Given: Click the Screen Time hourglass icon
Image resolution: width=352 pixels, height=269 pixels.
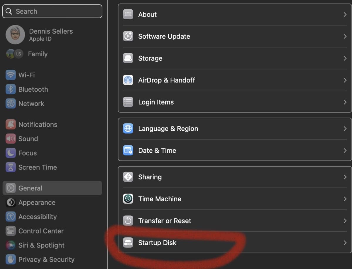Looking at the screenshot, I should click(x=11, y=167).
